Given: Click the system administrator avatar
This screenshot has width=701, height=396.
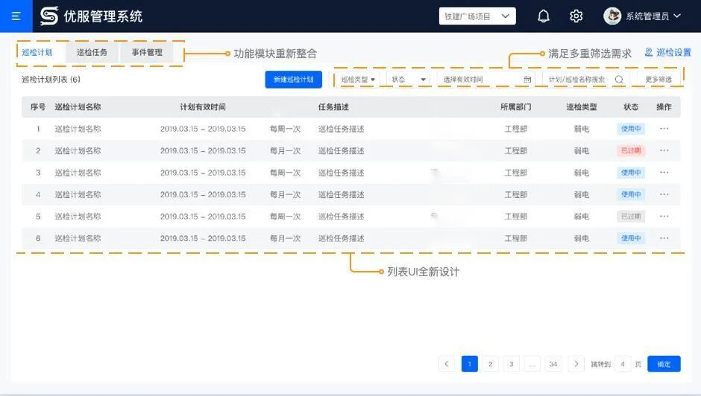Looking at the screenshot, I should click(x=612, y=16).
